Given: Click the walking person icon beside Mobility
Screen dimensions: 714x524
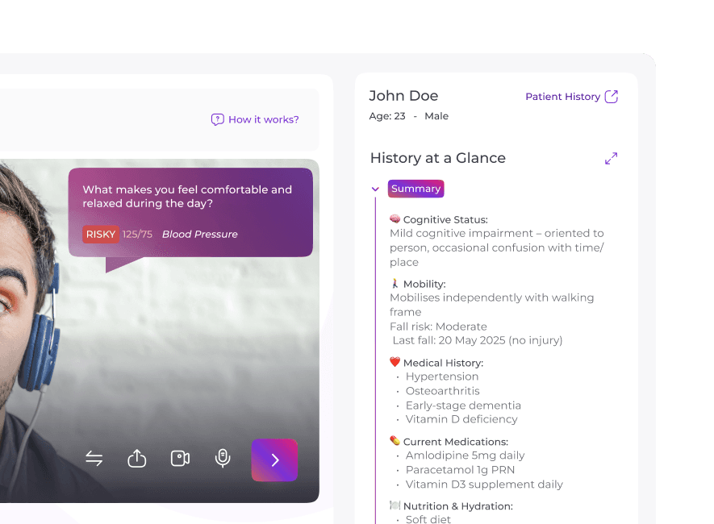Looking at the screenshot, I should [395, 284].
